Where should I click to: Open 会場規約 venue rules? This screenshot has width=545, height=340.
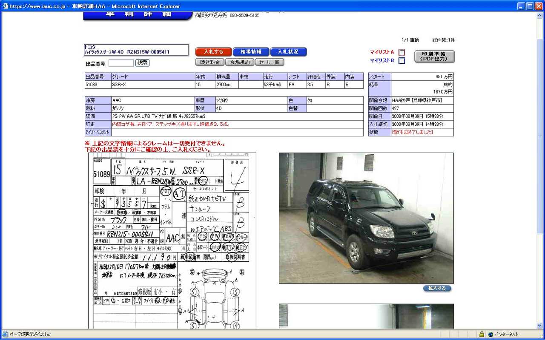240,62
